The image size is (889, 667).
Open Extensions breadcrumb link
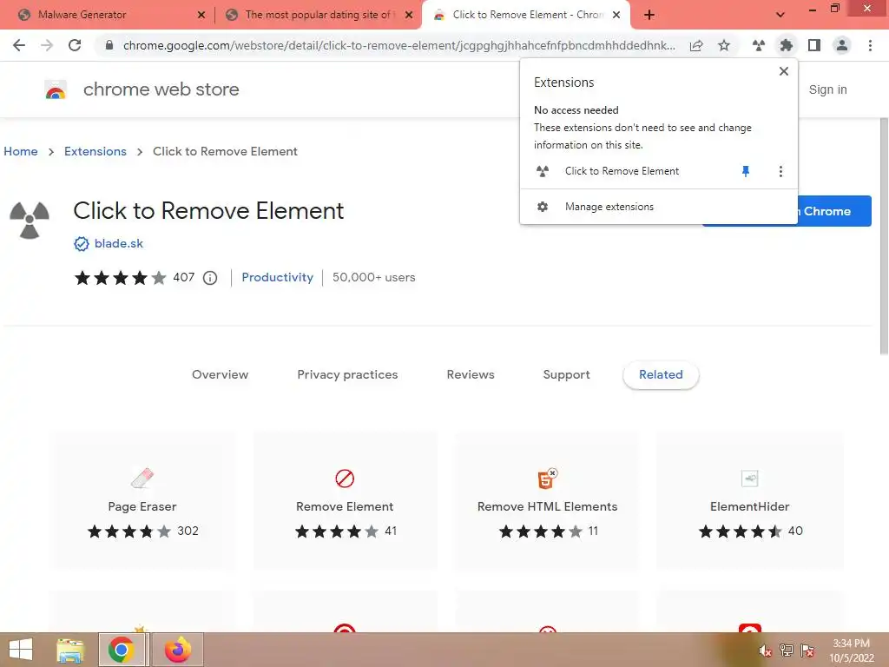pos(95,151)
